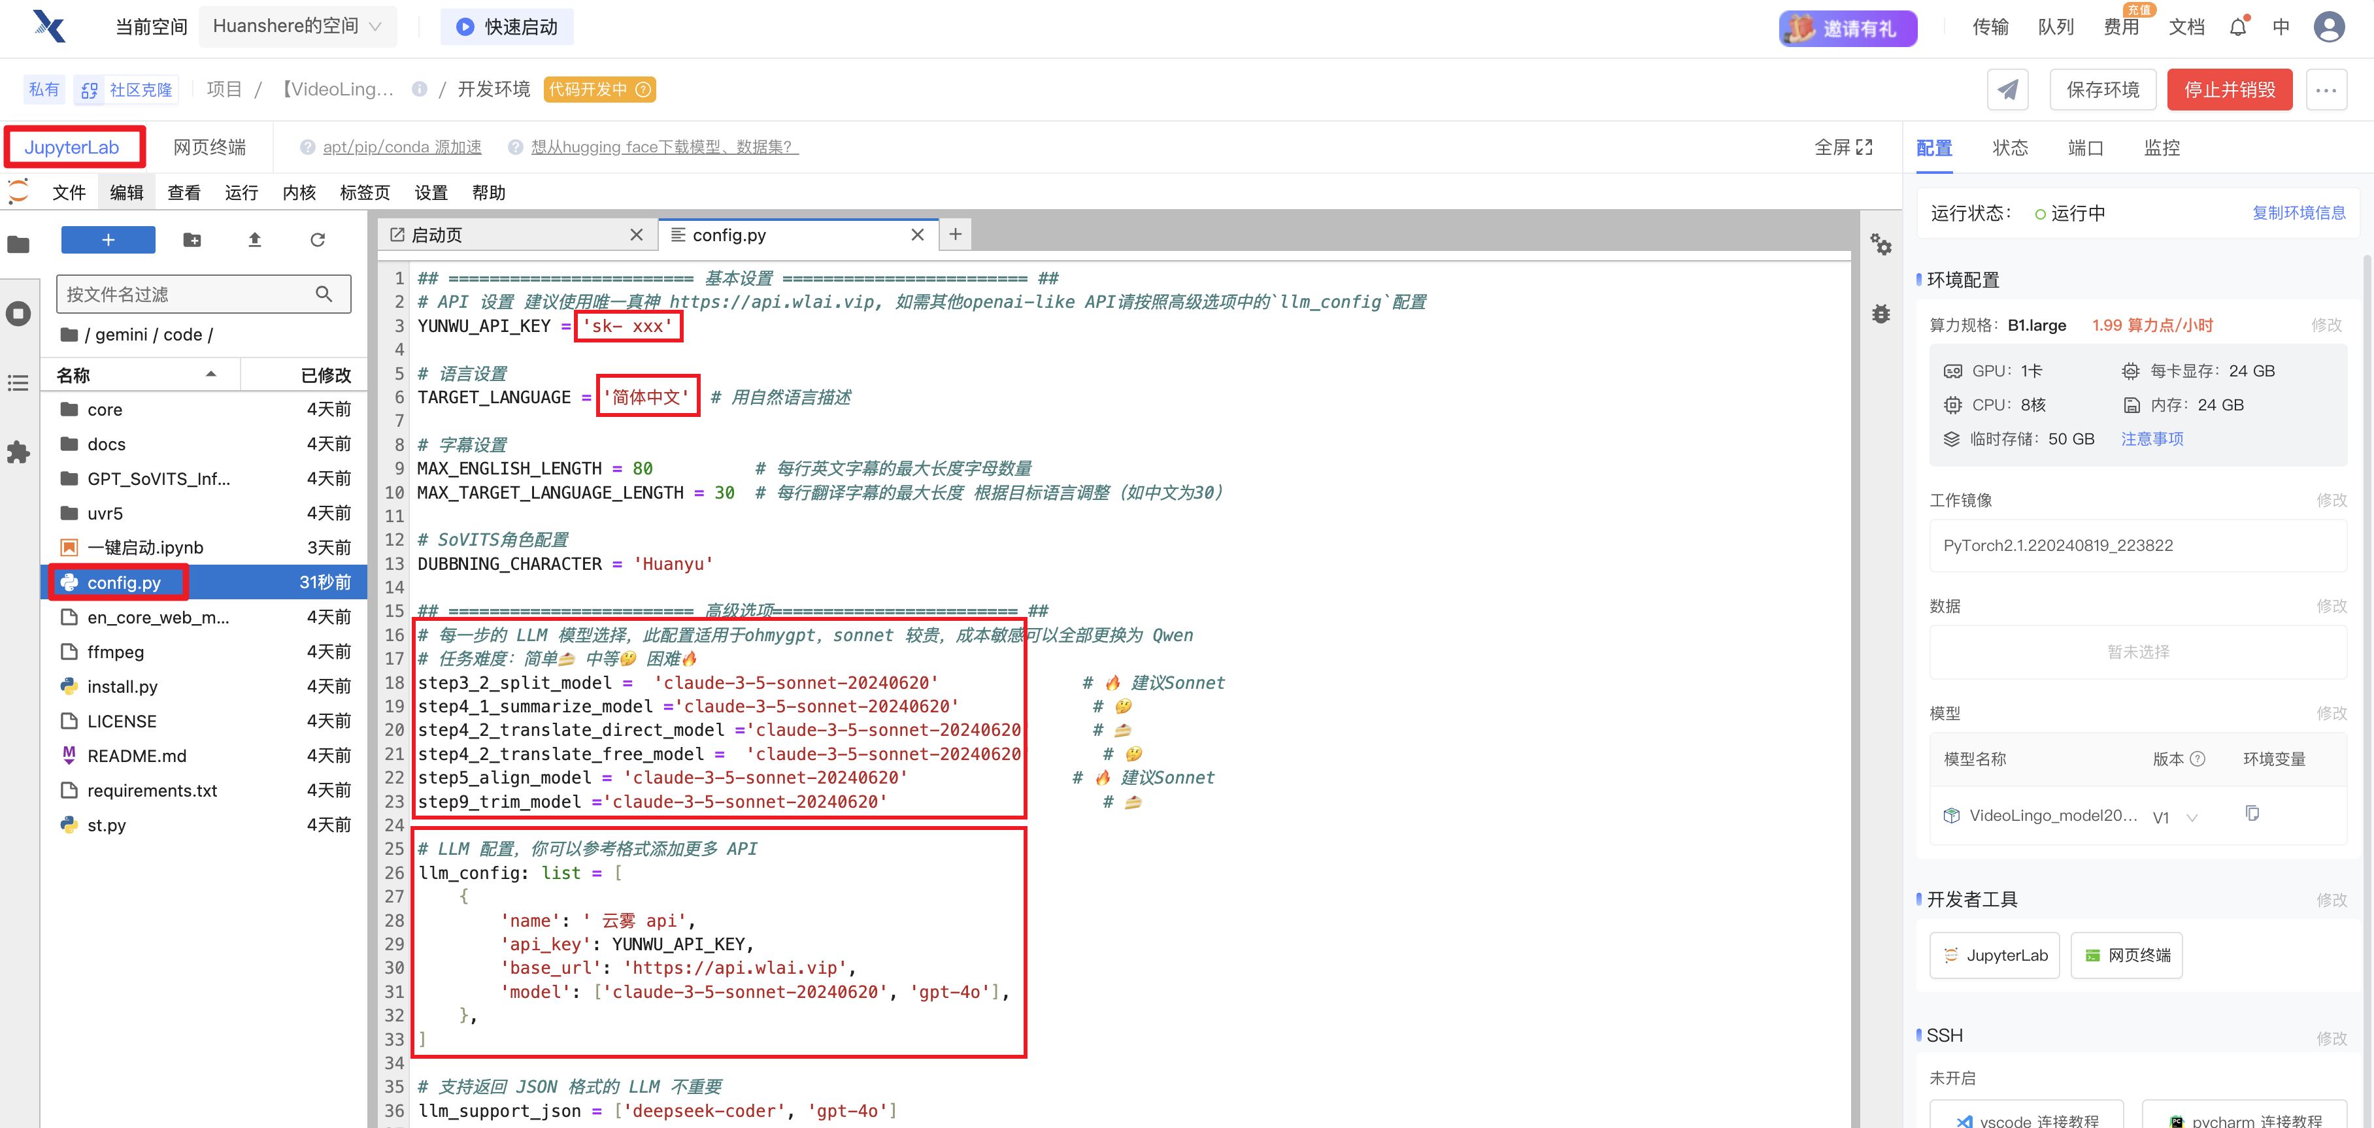Click the platform logo in top-left corner
The height and width of the screenshot is (1128, 2374).
(x=49, y=27)
